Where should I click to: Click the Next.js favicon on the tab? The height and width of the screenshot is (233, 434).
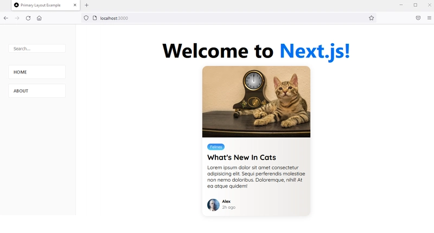(16, 5)
